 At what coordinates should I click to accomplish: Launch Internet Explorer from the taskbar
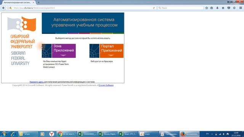coord(13,134)
